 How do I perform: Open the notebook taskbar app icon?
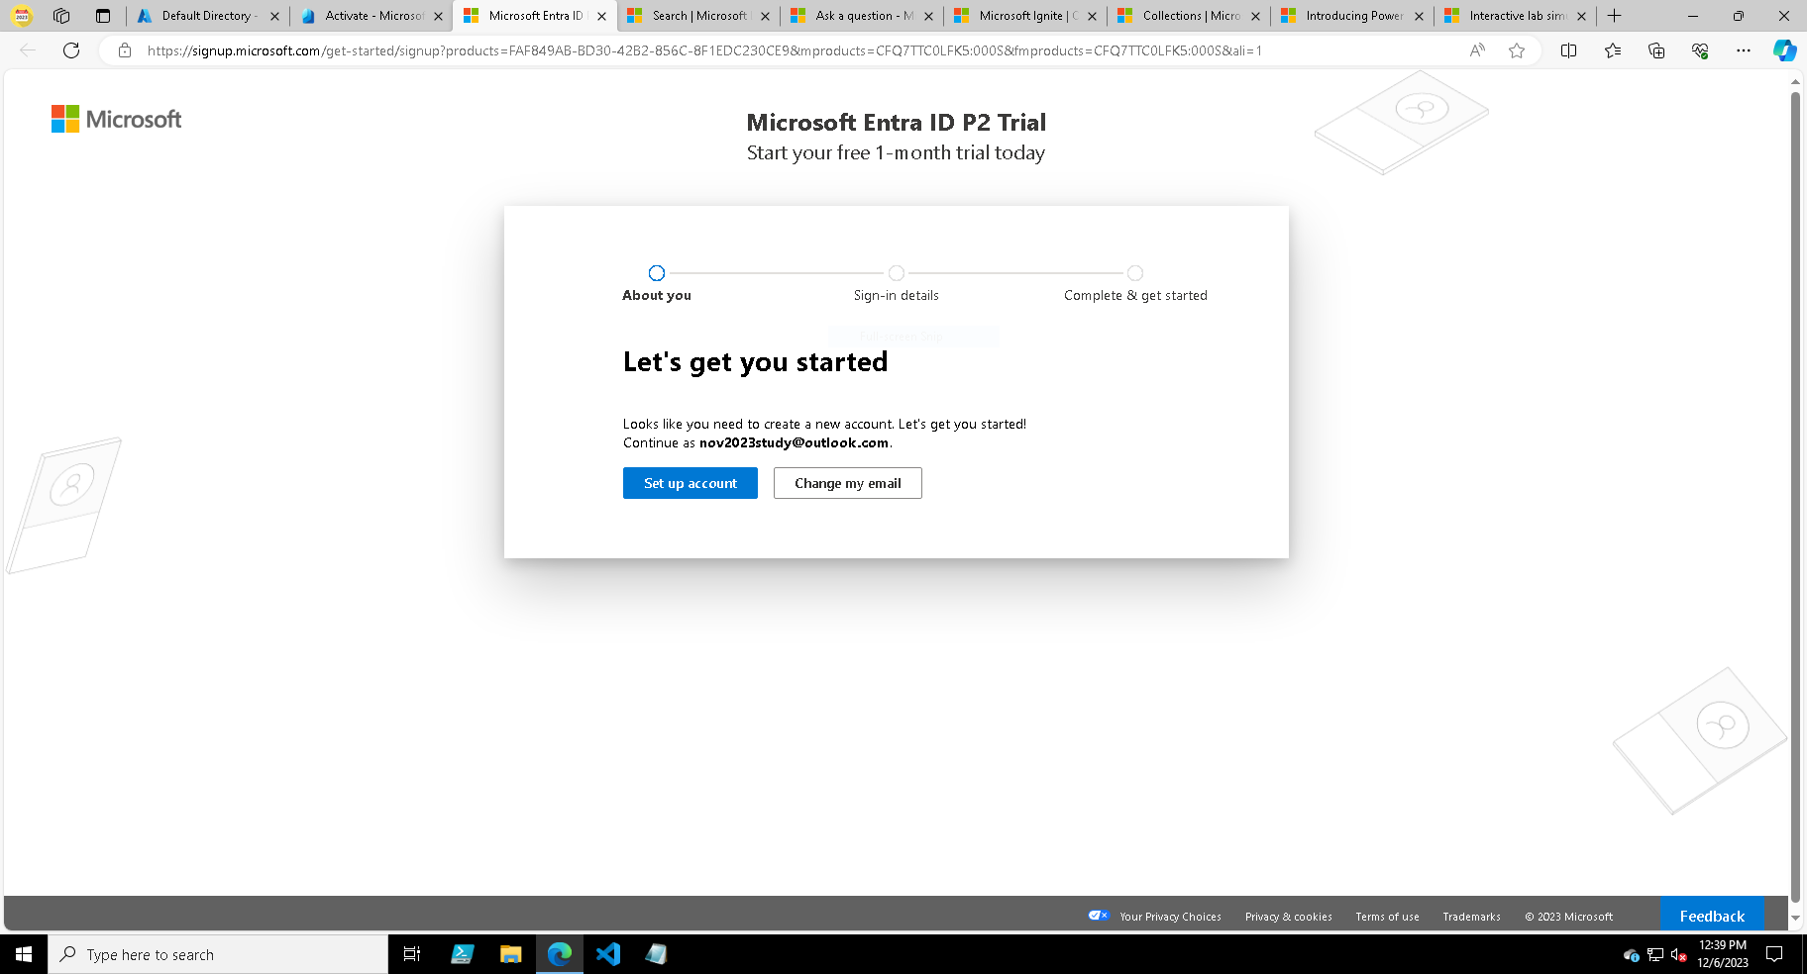tap(657, 954)
